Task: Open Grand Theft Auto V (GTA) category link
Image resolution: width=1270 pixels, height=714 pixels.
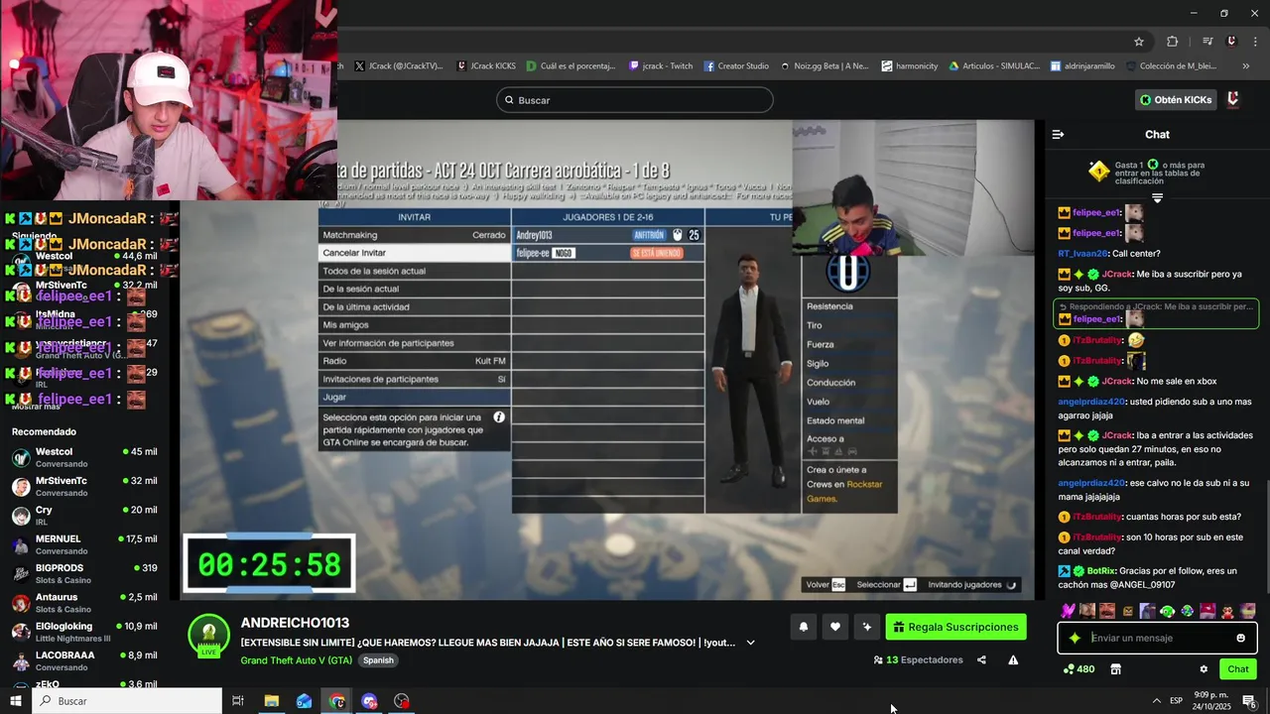Action: tap(296, 660)
